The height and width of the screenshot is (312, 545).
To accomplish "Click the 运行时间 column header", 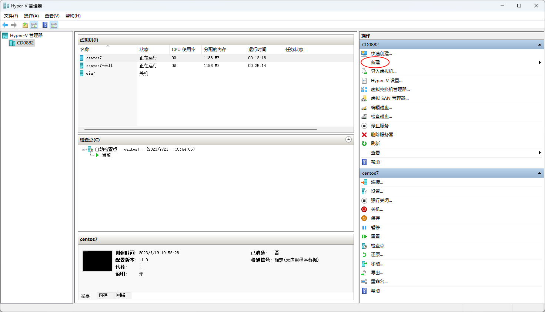I will (264, 49).
